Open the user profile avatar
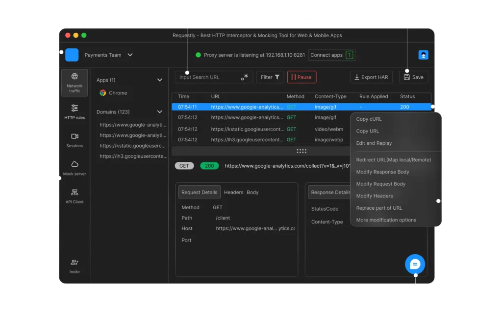 point(423,55)
